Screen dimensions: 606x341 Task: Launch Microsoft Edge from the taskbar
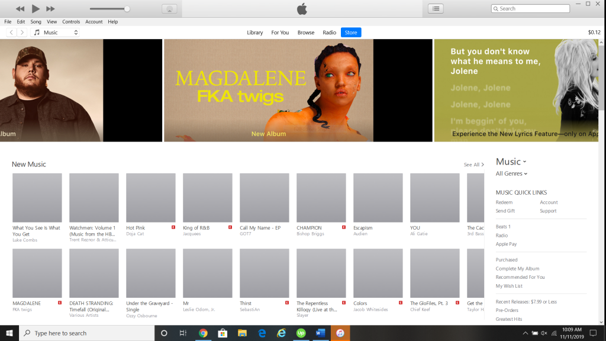[262, 333]
